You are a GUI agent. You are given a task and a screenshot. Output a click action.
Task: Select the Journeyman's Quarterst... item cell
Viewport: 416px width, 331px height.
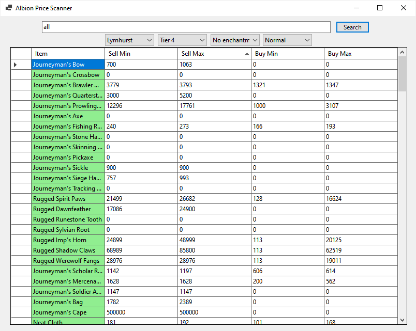coord(68,96)
